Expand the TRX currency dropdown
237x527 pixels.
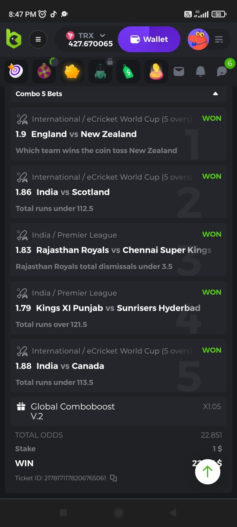pos(103,35)
